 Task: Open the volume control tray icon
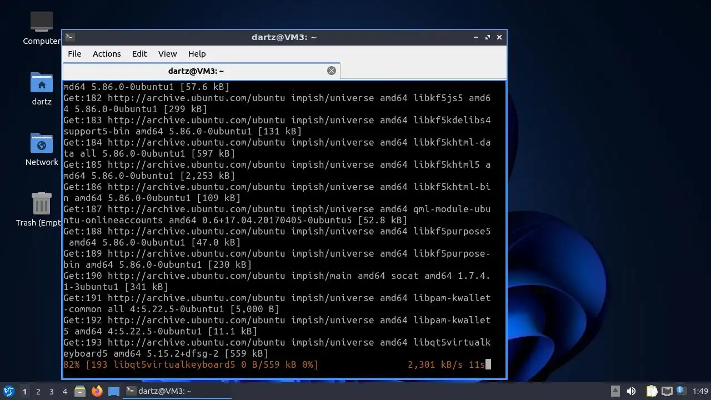coord(631,391)
